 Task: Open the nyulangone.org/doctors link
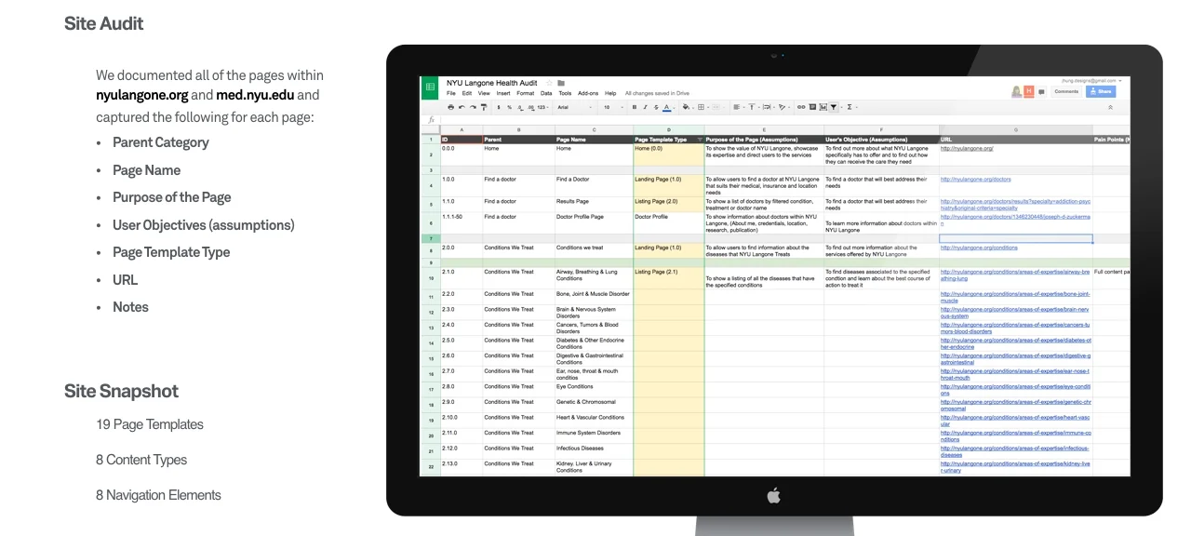975,180
